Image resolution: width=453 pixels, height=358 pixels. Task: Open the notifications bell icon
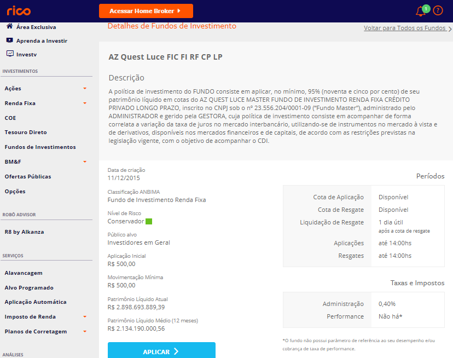pyautogui.click(x=421, y=11)
